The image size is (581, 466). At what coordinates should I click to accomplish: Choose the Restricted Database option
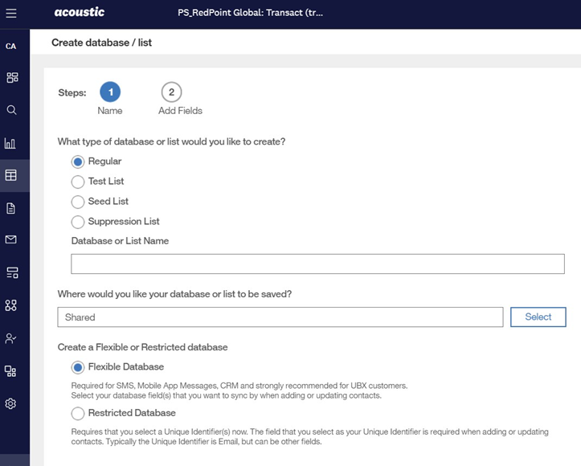(x=78, y=413)
